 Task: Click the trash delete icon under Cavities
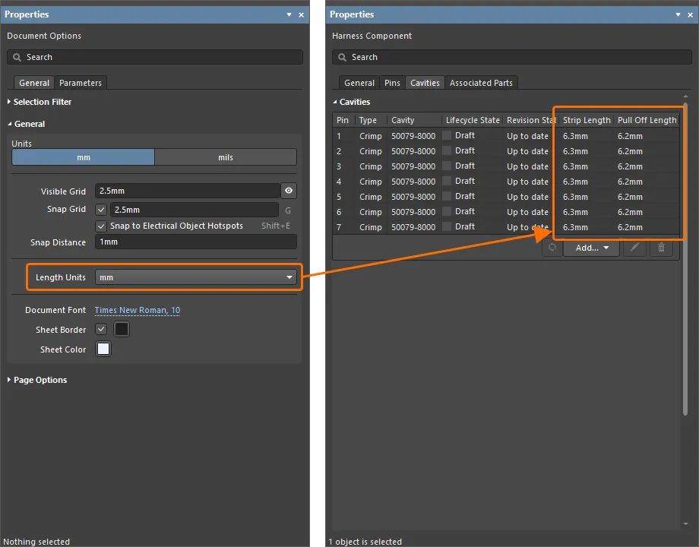point(661,248)
